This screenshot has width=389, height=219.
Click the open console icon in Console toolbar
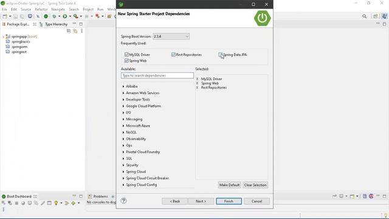point(352,196)
